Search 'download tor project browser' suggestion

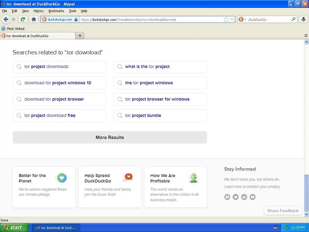point(59,99)
